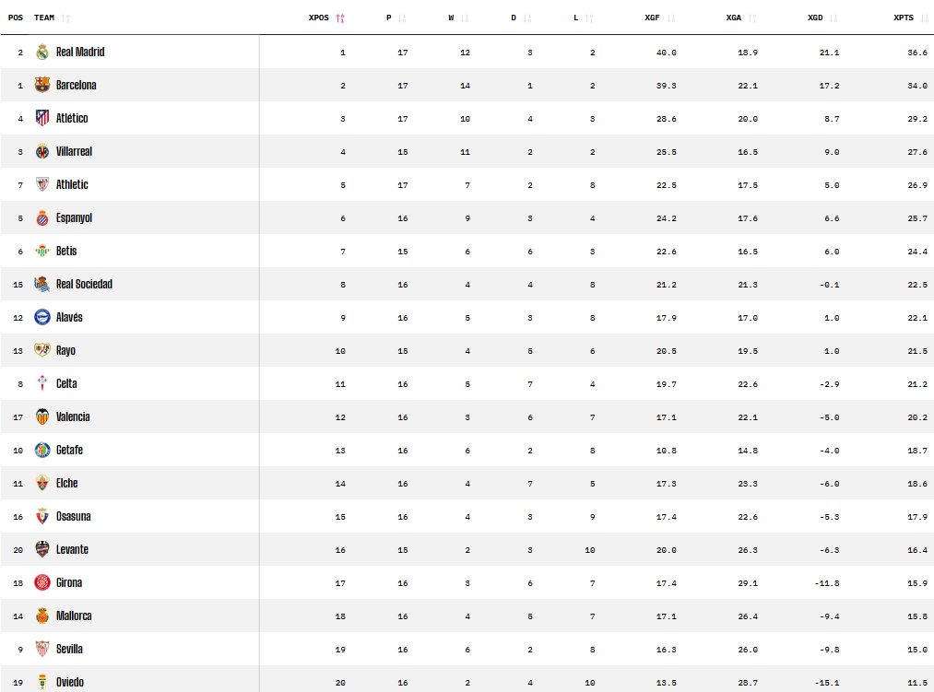Select the Betis badge icon
The width and height of the screenshot is (934, 692).
click(x=41, y=251)
